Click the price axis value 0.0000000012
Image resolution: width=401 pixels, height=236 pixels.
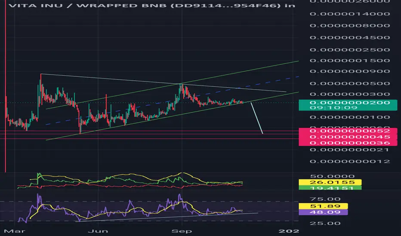[x=350, y=161]
